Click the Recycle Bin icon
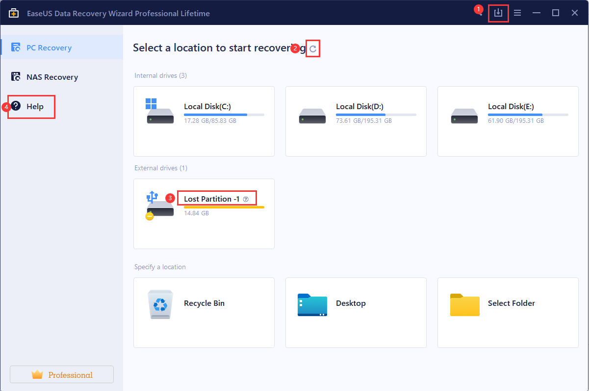This screenshot has width=589, height=391. (160, 303)
